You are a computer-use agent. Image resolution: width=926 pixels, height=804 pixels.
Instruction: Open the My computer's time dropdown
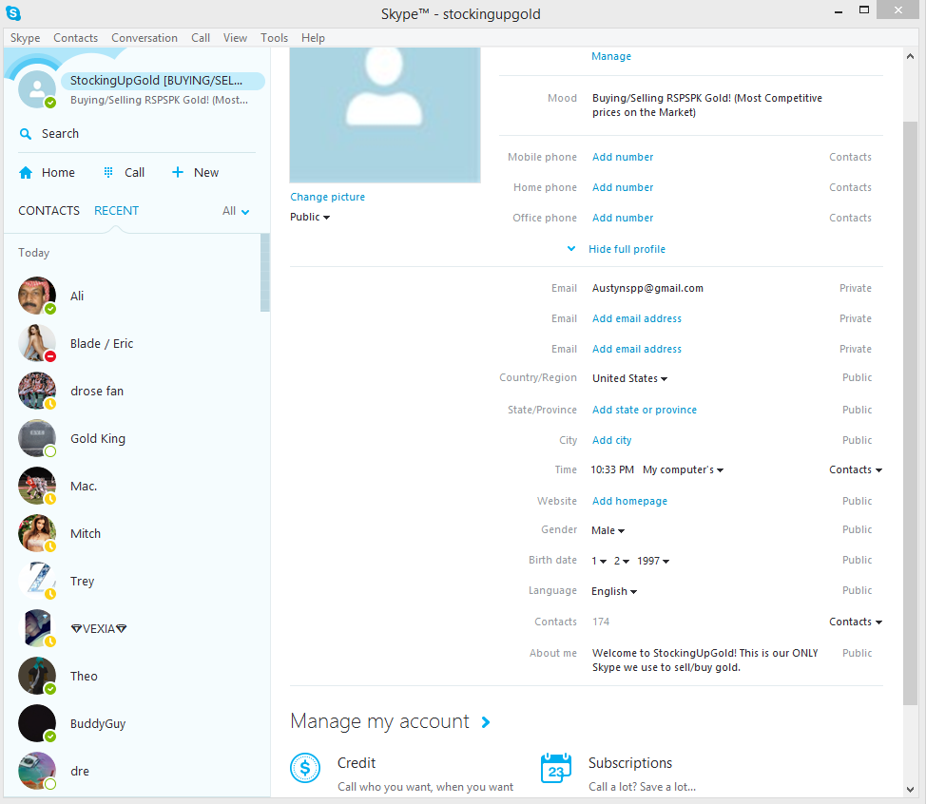683,469
